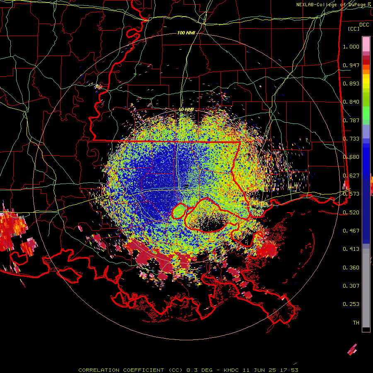This screenshot has height=373, width=373.
Task: Select the 0.680 legend value
Action: 351,157
